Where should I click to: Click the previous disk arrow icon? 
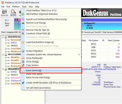pyautogui.click(x=6, y=20)
